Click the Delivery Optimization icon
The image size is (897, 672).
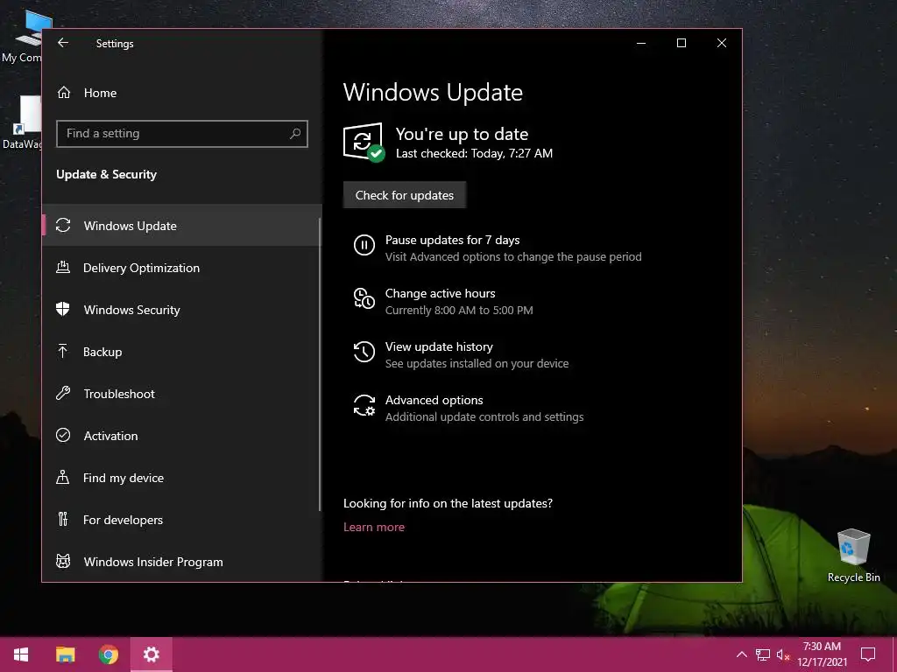click(x=63, y=267)
